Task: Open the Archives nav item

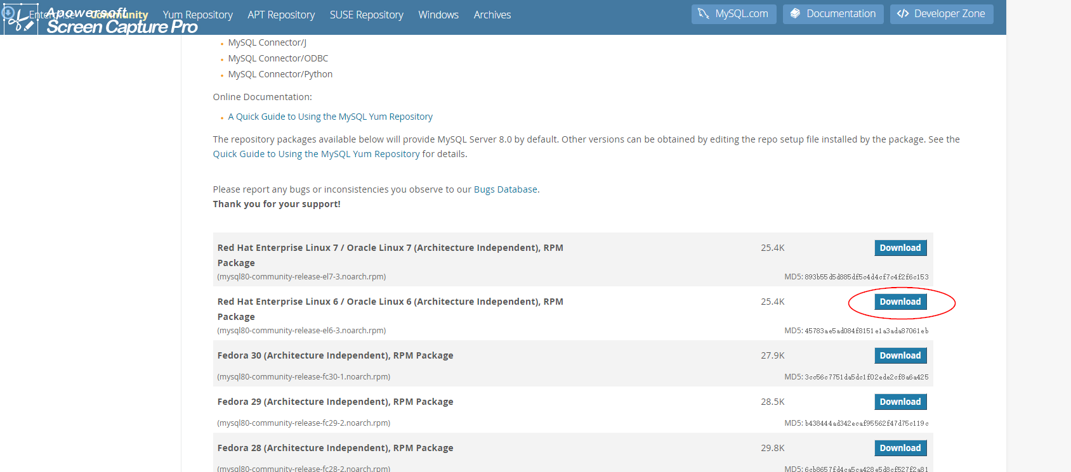Action: click(492, 15)
